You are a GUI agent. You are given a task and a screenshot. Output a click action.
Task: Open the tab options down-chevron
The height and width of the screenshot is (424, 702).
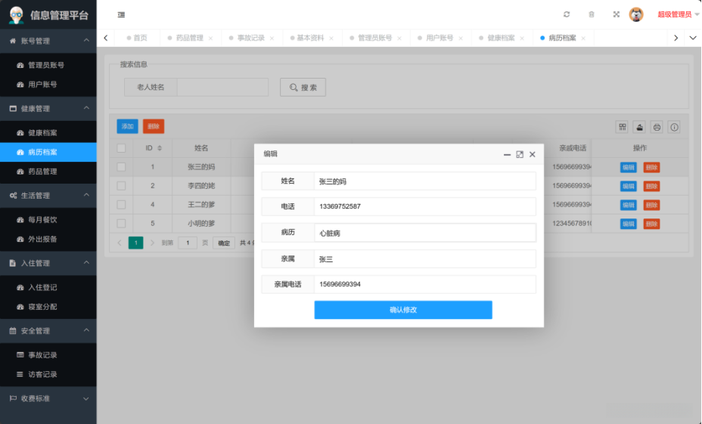[693, 38]
